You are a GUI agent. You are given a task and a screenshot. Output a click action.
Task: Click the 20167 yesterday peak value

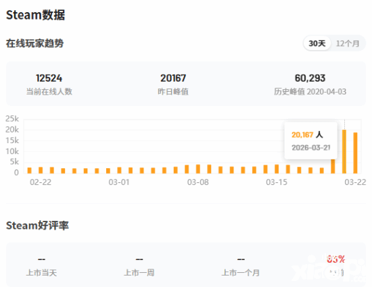pos(173,78)
